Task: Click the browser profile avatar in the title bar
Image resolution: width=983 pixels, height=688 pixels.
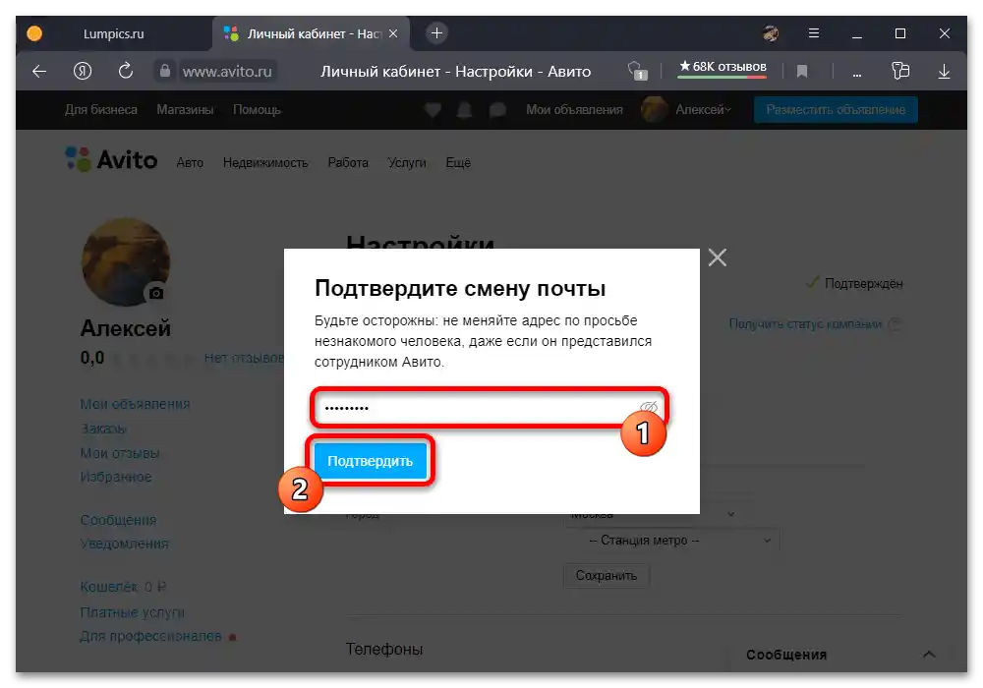Action: (771, 33)
